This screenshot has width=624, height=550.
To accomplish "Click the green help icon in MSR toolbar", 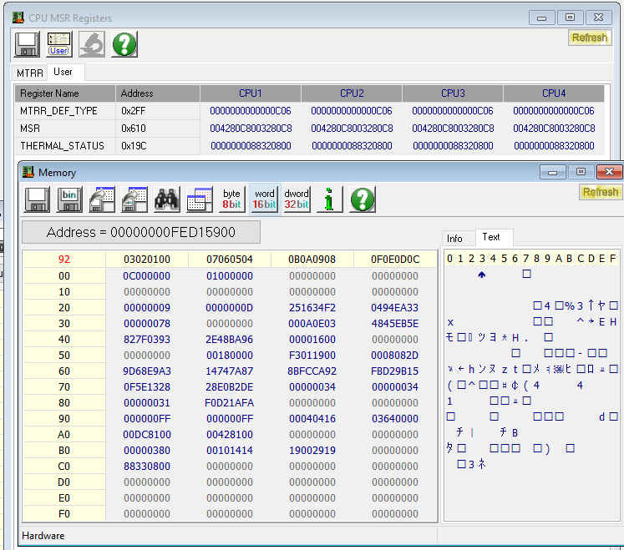I will coord(124,44).
